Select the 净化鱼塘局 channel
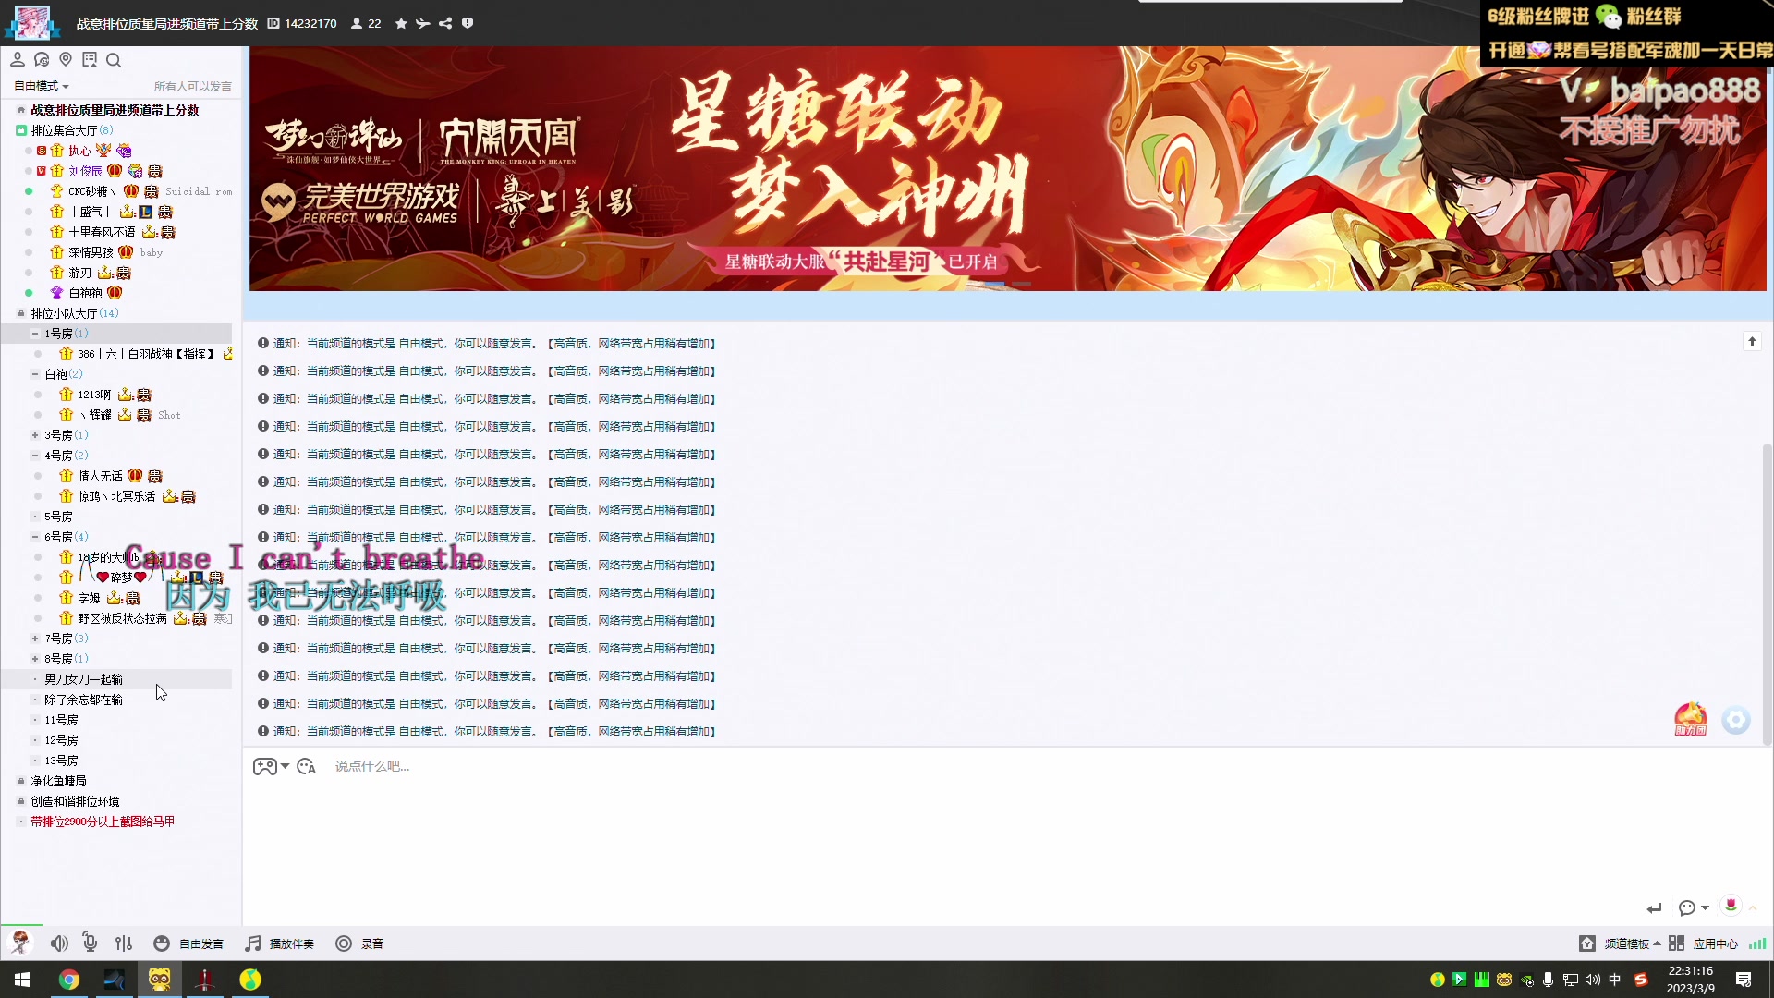1774x998 pixels. pos(58,781)
